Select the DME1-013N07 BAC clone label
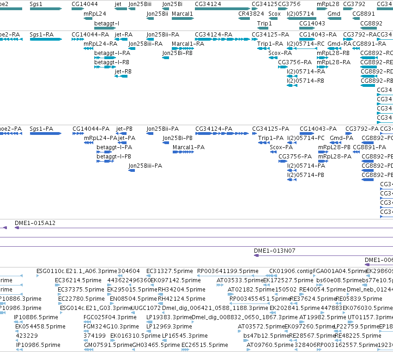Viewport: 393px width, 352px height. [275, 250]
